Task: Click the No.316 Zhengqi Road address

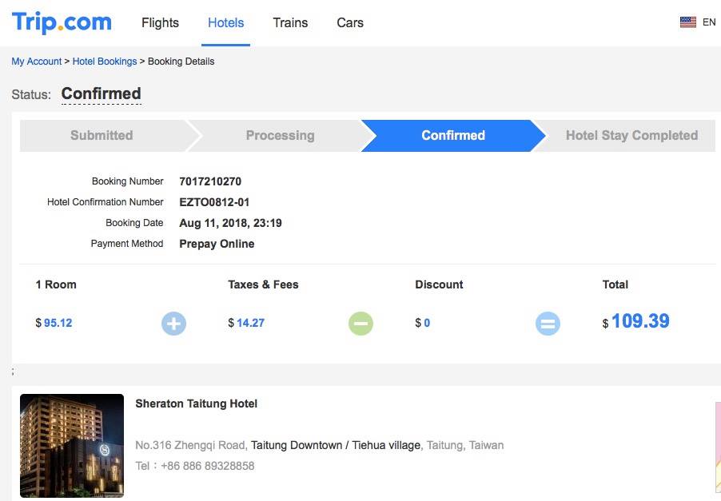Action: [190, 445]
